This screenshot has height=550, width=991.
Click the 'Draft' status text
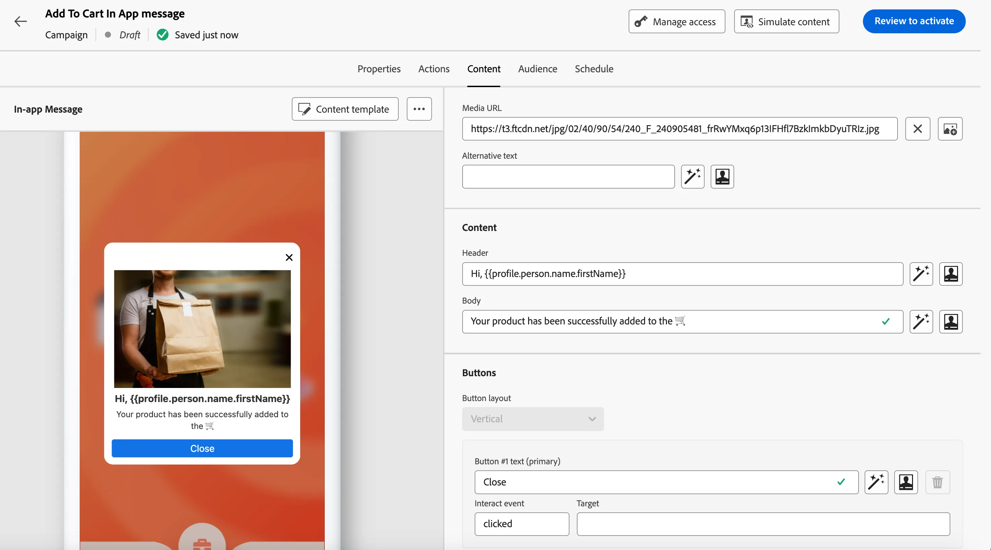pos(130,35)
